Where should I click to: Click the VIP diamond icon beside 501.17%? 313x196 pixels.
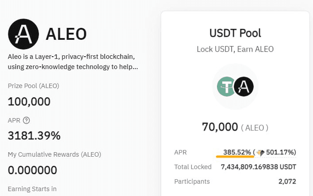point(260,153)
